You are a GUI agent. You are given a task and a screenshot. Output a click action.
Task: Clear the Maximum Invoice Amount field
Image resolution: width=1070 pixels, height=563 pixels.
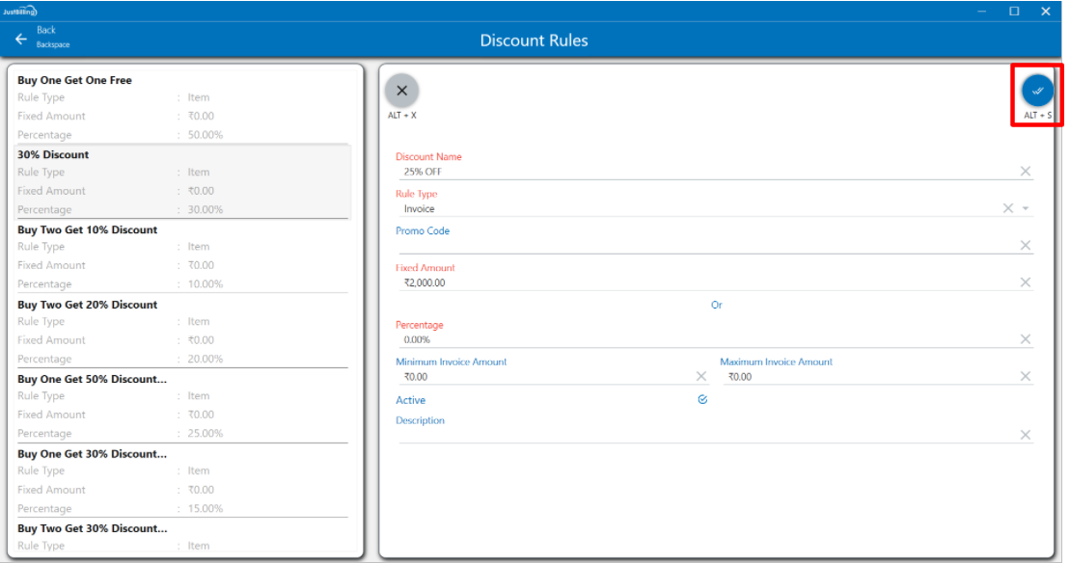click(1025, 377)
